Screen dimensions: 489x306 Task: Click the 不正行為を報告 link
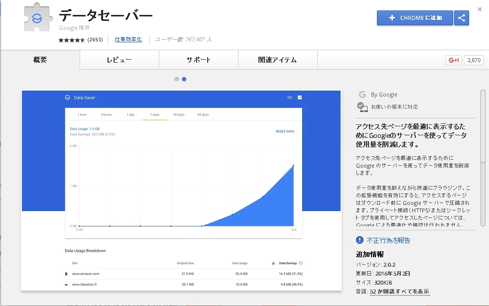coord(388,240)
